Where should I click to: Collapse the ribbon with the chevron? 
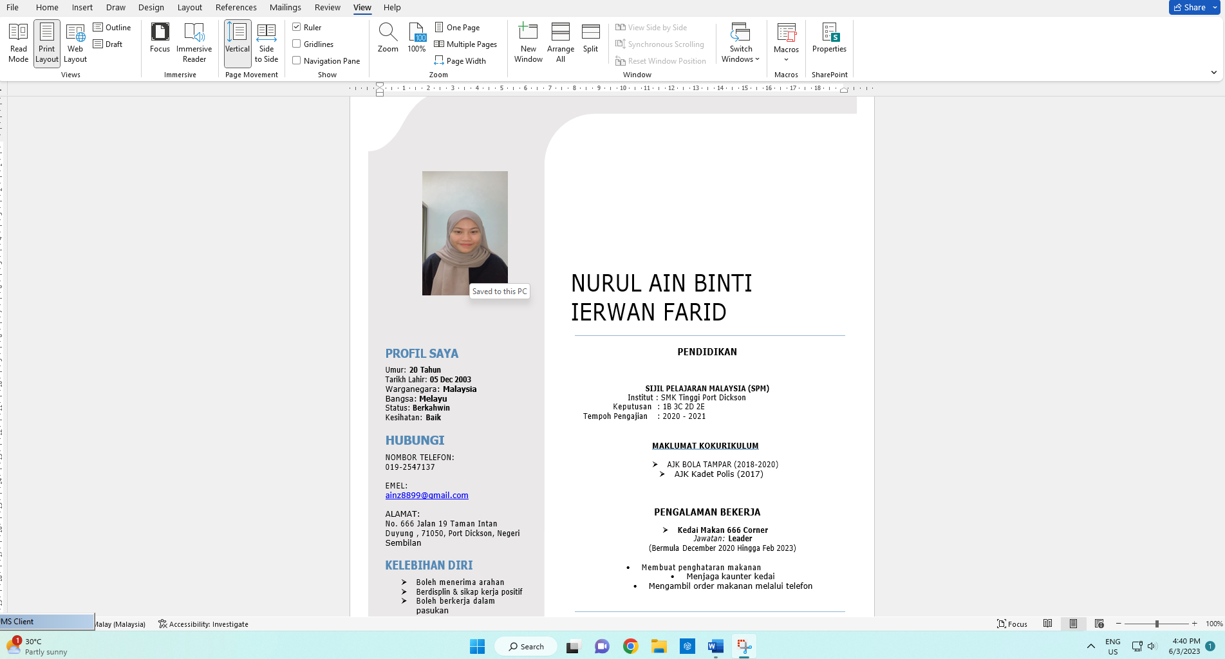click(1213, 73)
